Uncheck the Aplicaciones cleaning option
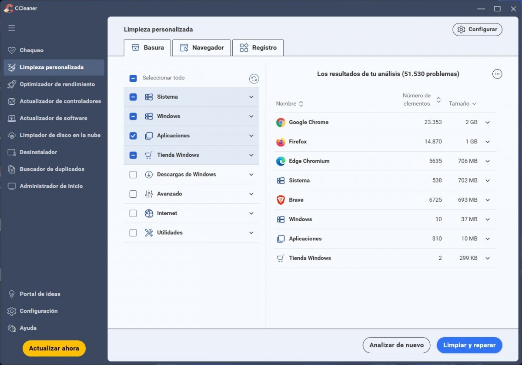The image size is (522, 365). [x=133, y=136]
